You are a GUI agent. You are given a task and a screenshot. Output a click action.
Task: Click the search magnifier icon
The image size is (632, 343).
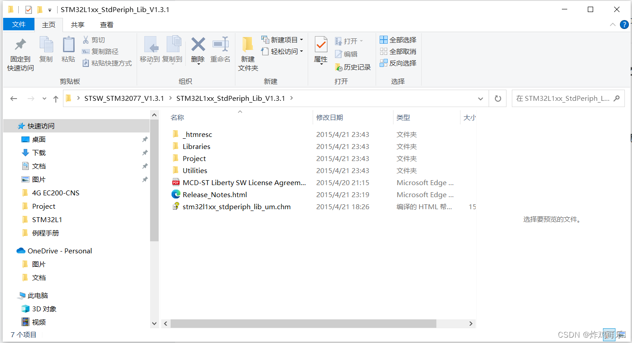click(617, 99)
